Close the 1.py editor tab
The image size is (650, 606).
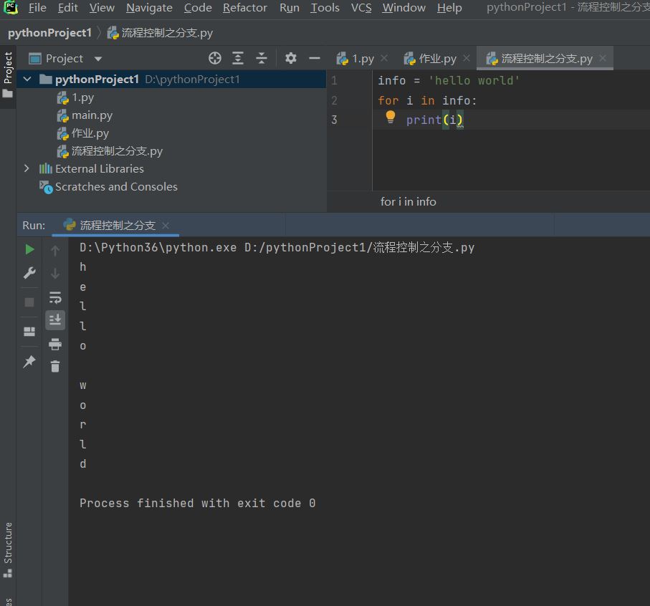(x=384, y=58)
